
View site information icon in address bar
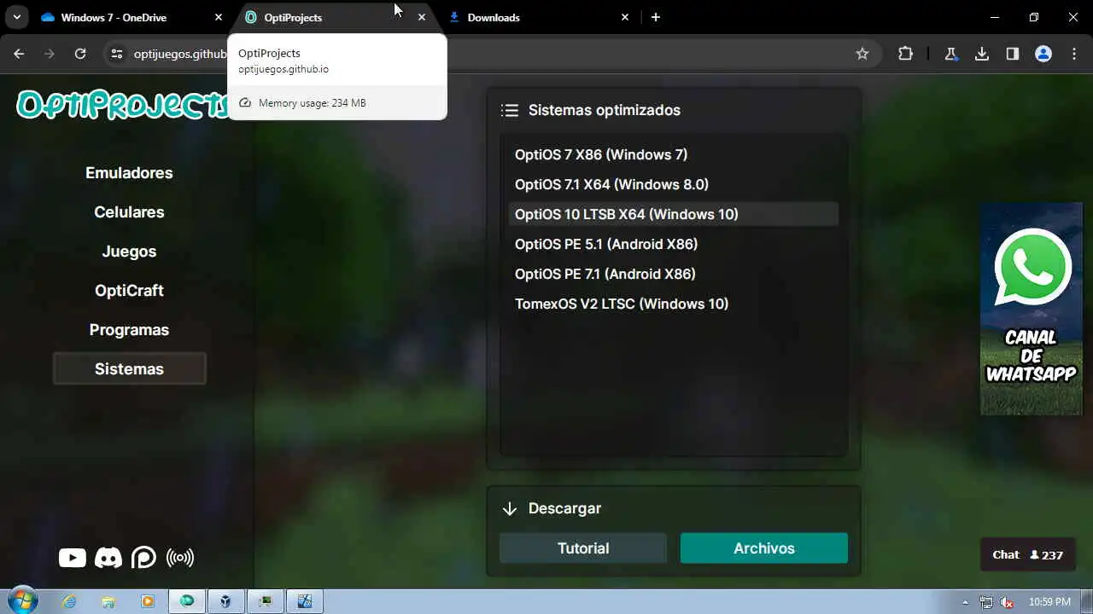pos(118,54)
